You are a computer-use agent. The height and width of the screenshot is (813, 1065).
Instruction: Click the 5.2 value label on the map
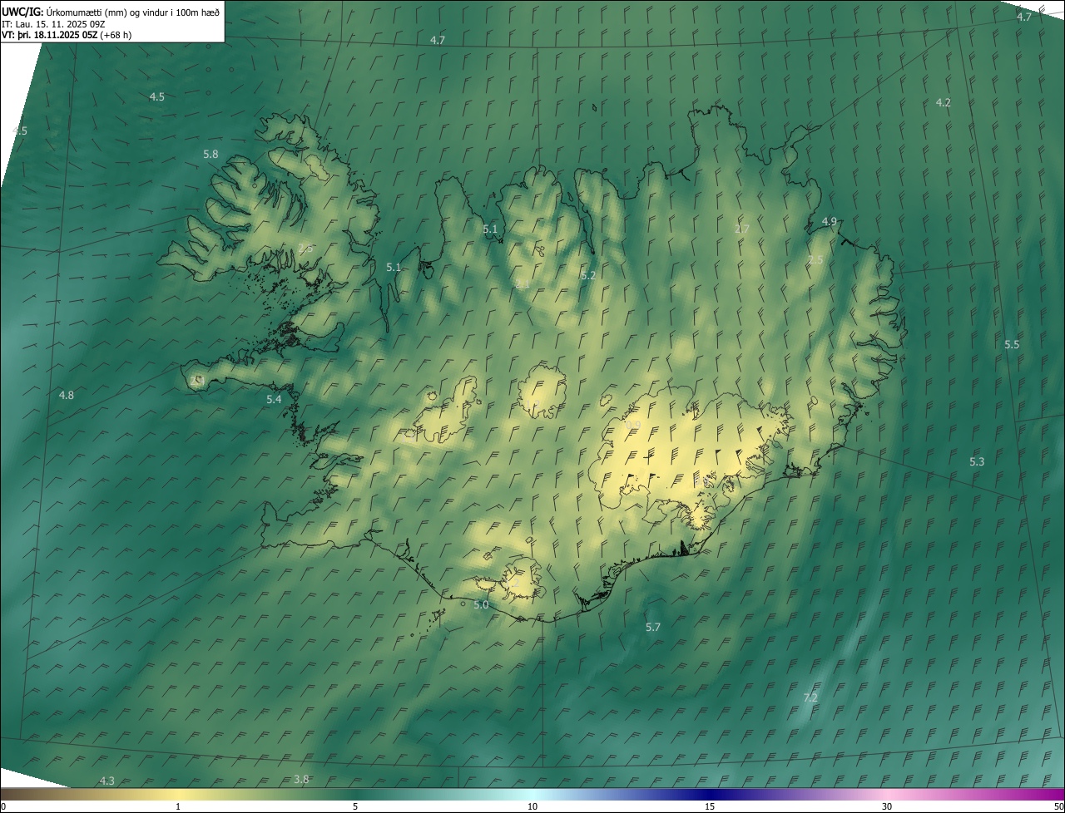click(x=588, y=276)
